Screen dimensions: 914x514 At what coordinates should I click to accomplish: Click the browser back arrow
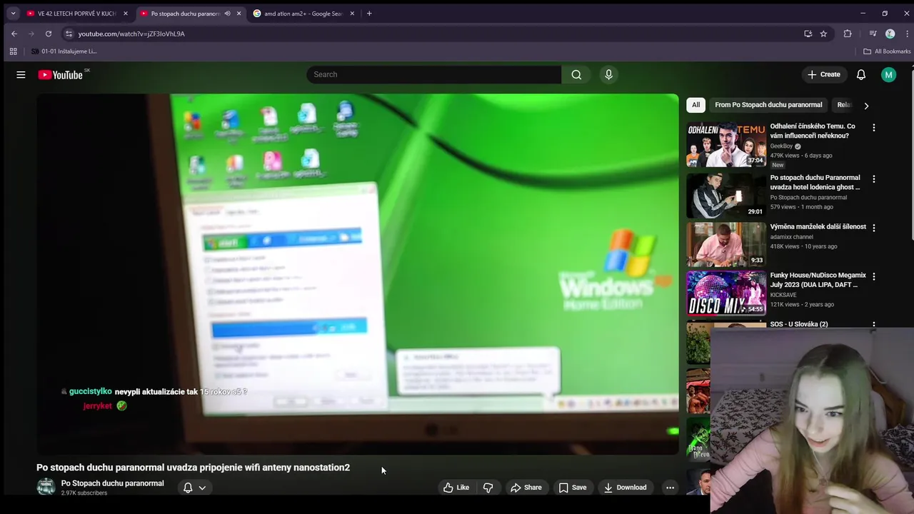click(14, 34)
